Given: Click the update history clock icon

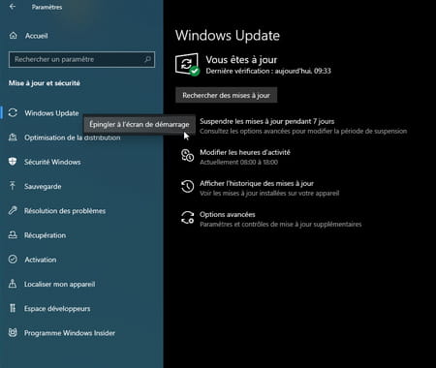Looking at the screenshot, I should point(187,186).
